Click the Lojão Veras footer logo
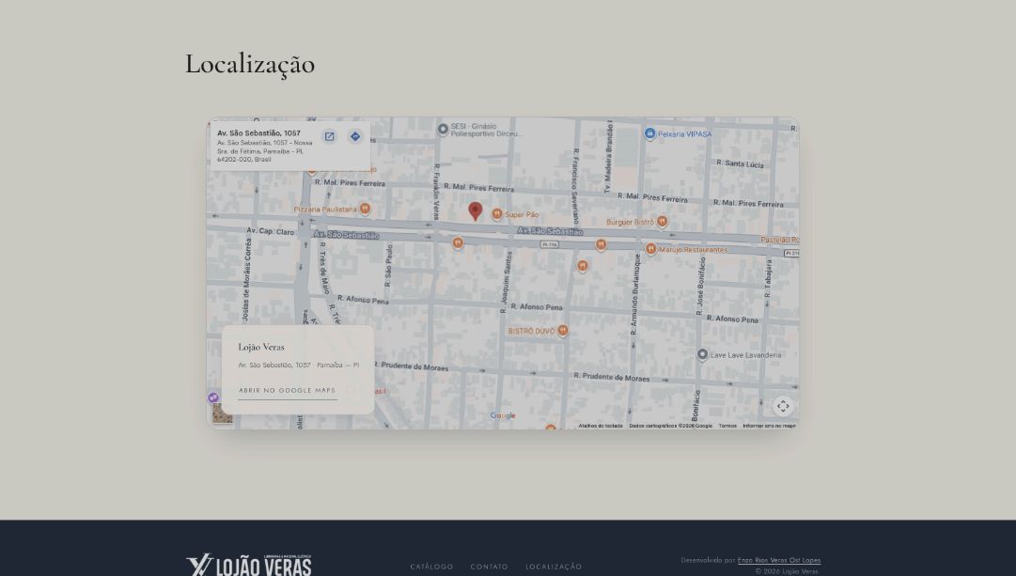The image size is (1016, 576). click(x=249, y=565)
